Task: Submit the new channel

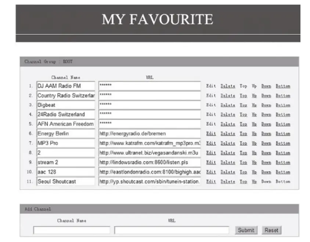Action: [246, 230]
